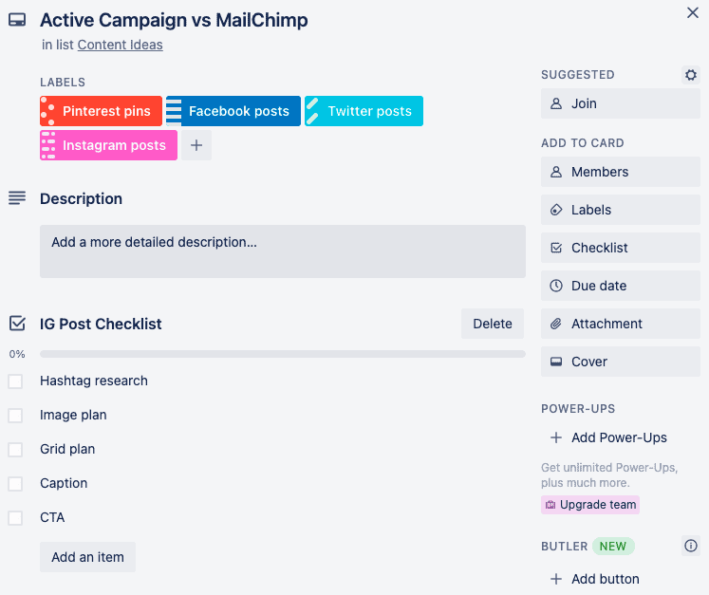Open Butler info icon
Screen dimensions: 709x595
click(690, 546)
